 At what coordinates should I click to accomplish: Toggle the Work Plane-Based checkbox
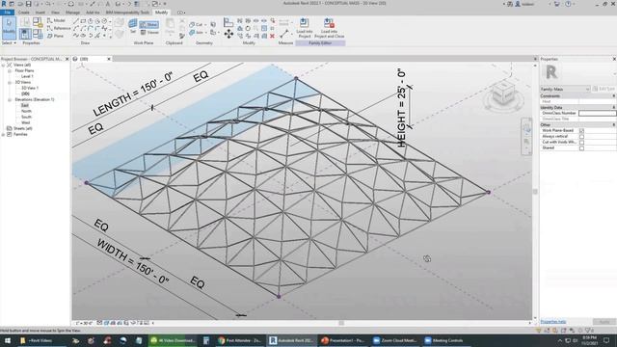[581, 131]
